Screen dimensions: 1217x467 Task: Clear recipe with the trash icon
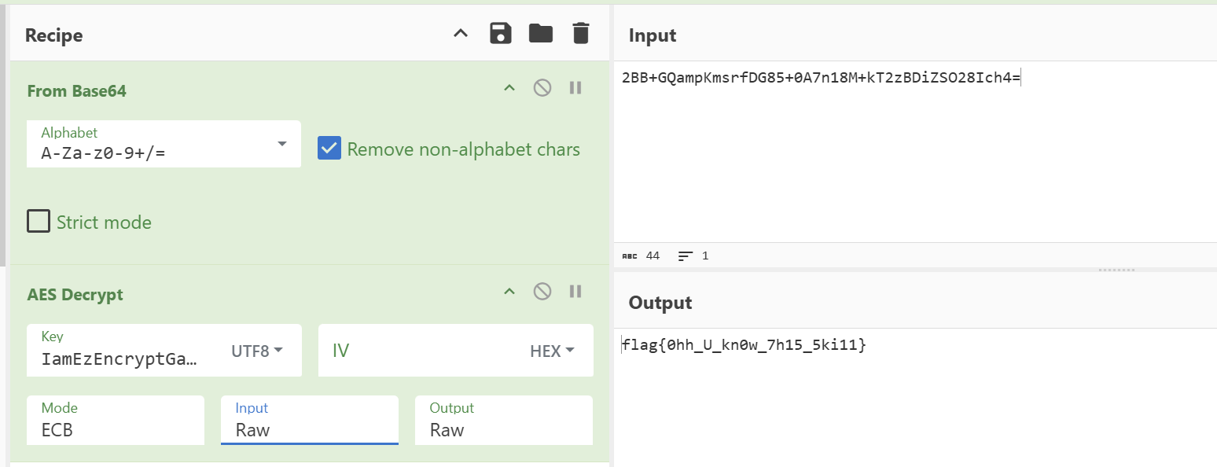coord(580,33)
